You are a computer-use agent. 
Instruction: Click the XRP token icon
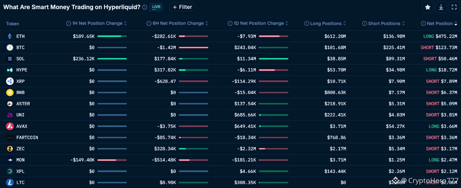pyautogui.click(x=10, y=81)
